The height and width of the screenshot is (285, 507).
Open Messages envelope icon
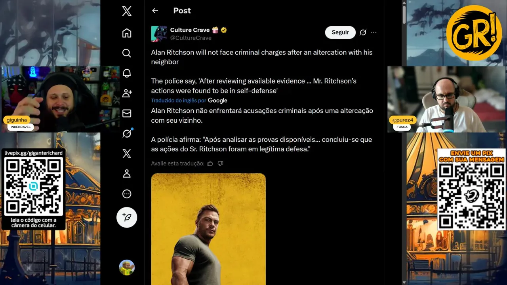[x=127, y=114]
